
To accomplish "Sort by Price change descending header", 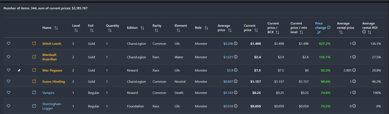I will pyautogui.click(x=319, y=32).
